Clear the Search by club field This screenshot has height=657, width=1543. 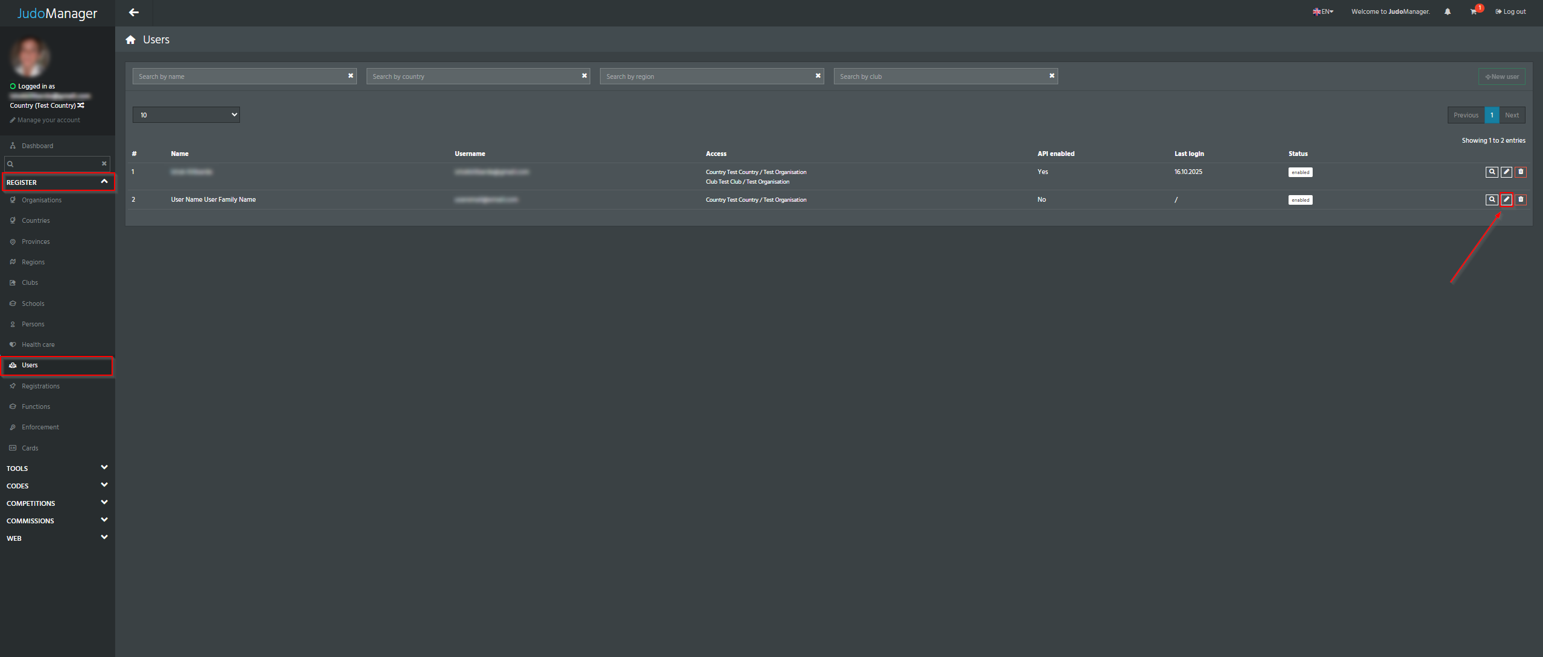[1052, 76]
